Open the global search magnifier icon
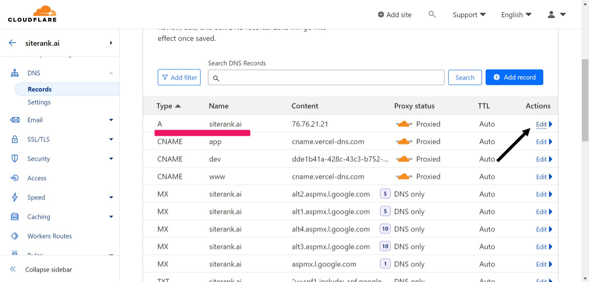 click(432, 14)
